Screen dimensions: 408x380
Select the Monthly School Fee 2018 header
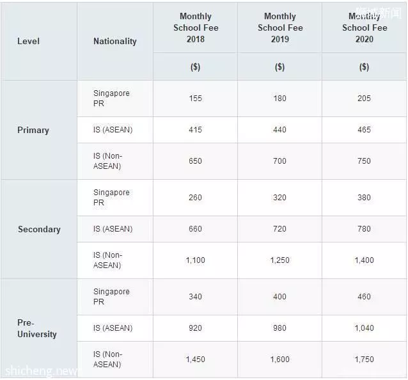196,28
